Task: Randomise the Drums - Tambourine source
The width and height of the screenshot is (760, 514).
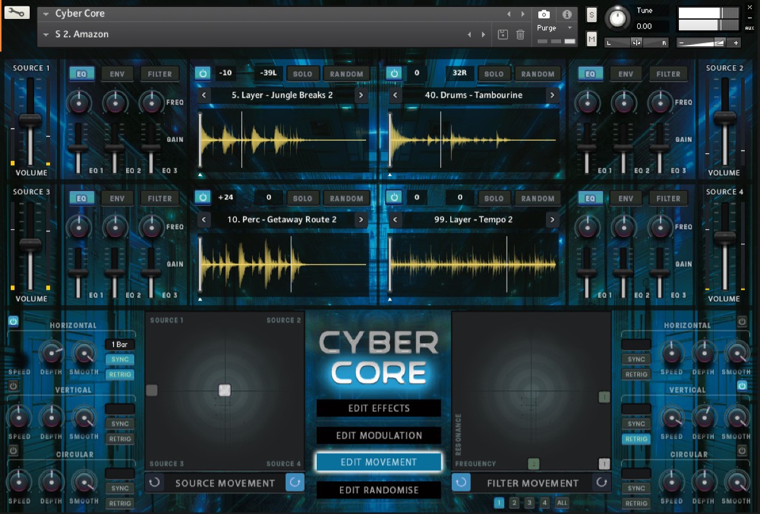Action: point(538,74)
